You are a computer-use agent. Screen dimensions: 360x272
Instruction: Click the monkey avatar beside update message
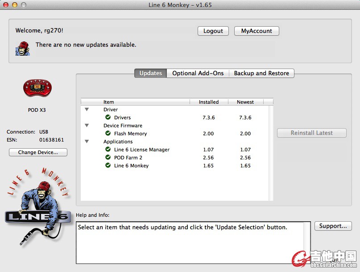click(22, 49)
